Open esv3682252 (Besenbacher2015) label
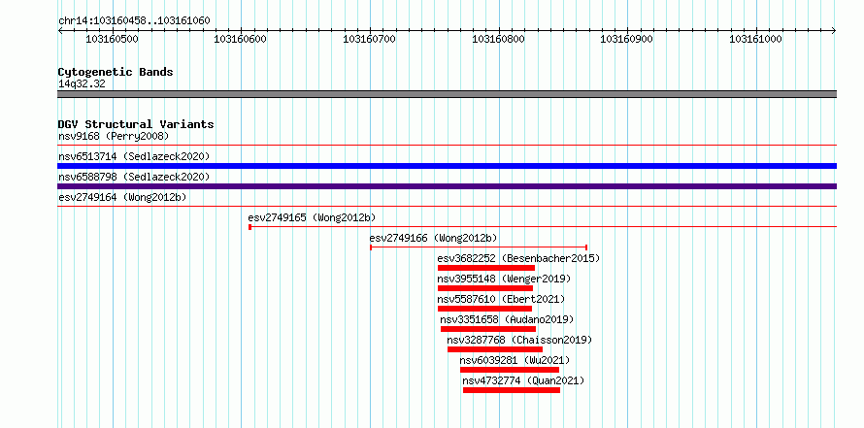 coord(518,258)
